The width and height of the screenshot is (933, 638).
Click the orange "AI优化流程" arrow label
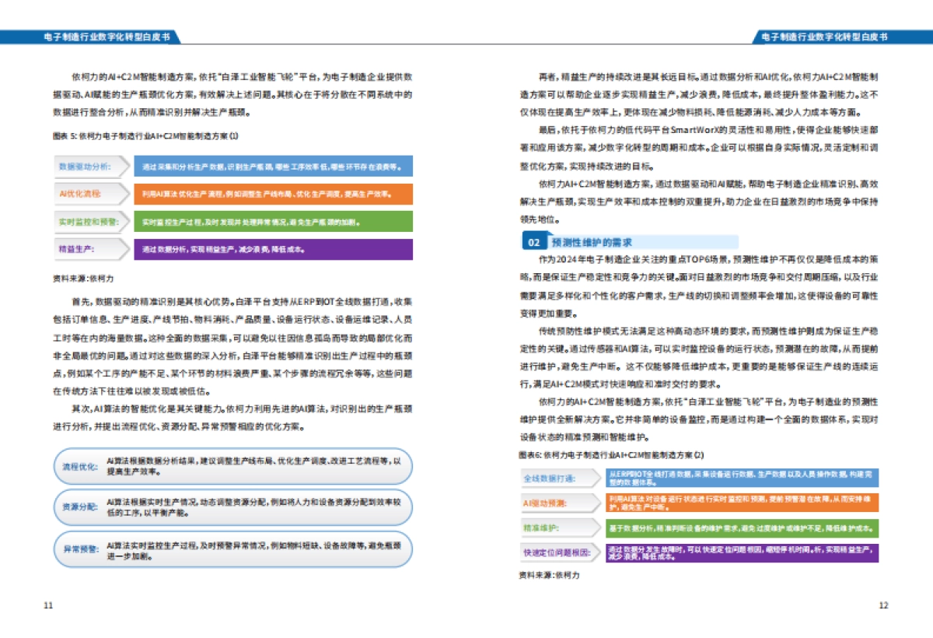coord(82,194)
